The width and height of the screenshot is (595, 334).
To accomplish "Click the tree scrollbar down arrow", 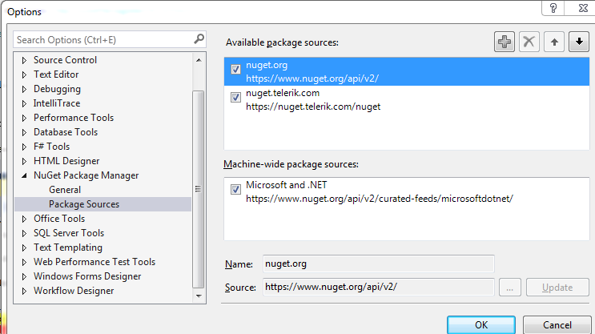I will pos(199,296).
